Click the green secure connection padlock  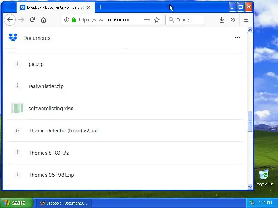click(74, 20)
